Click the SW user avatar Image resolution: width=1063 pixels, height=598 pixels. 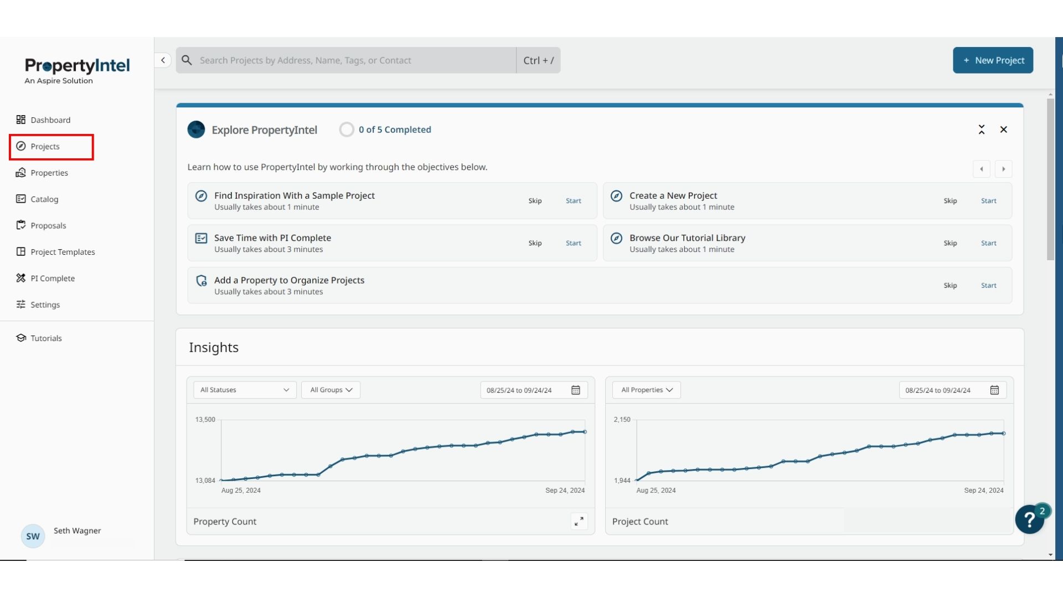point(33,536)
